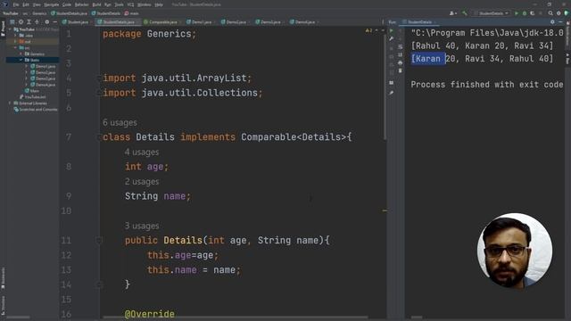
Task: Rerun program using the green Run panel arrow
Action: click(x=392, y=31)
